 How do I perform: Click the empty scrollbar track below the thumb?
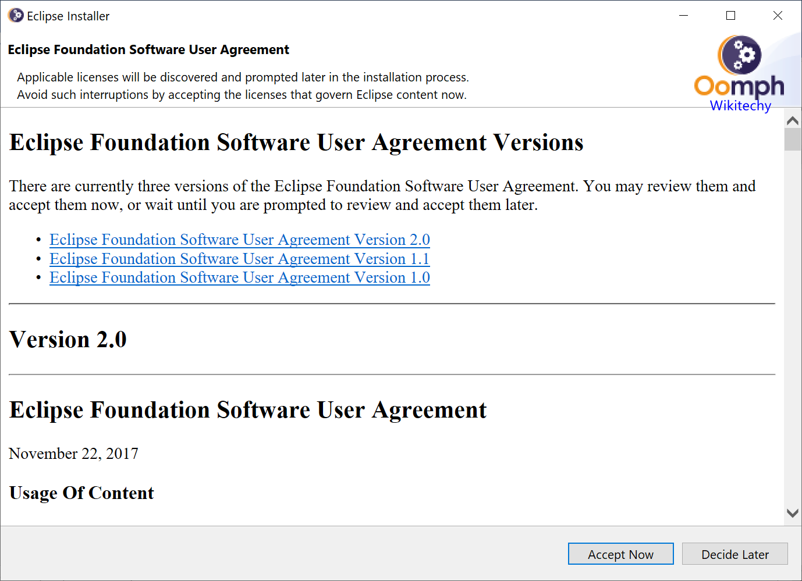click(x=792, y=326)
